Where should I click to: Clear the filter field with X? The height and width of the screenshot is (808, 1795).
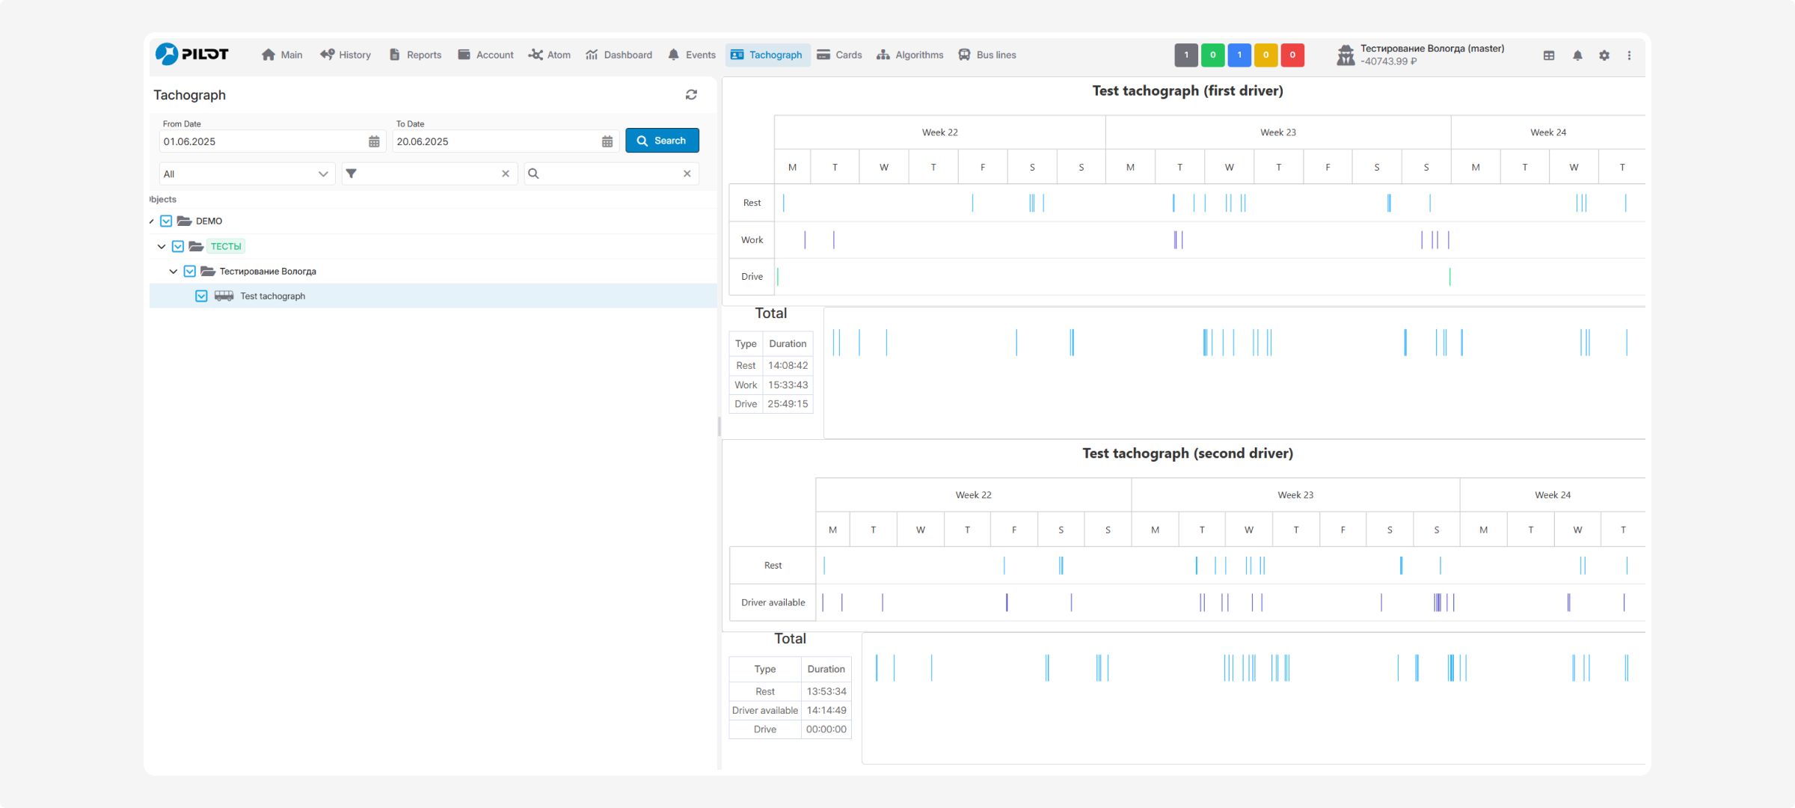[x=506, y=174]
